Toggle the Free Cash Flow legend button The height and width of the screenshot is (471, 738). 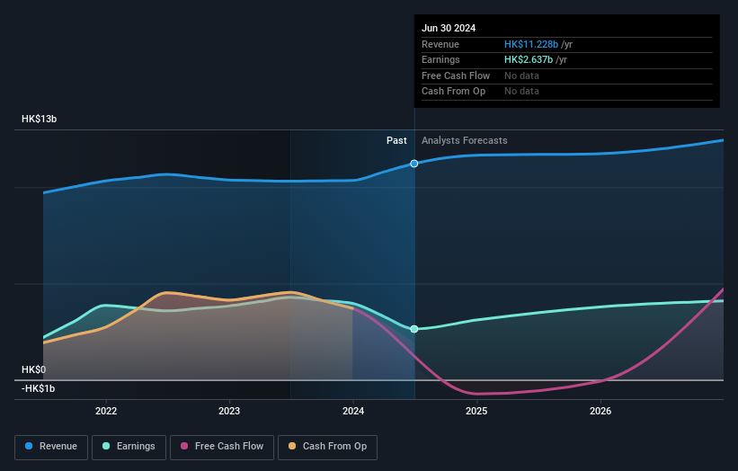[x=222, y=447]
